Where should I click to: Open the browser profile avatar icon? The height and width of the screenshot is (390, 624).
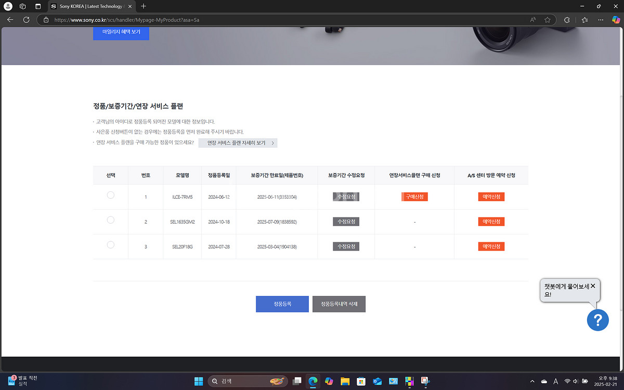click(8, 6)
